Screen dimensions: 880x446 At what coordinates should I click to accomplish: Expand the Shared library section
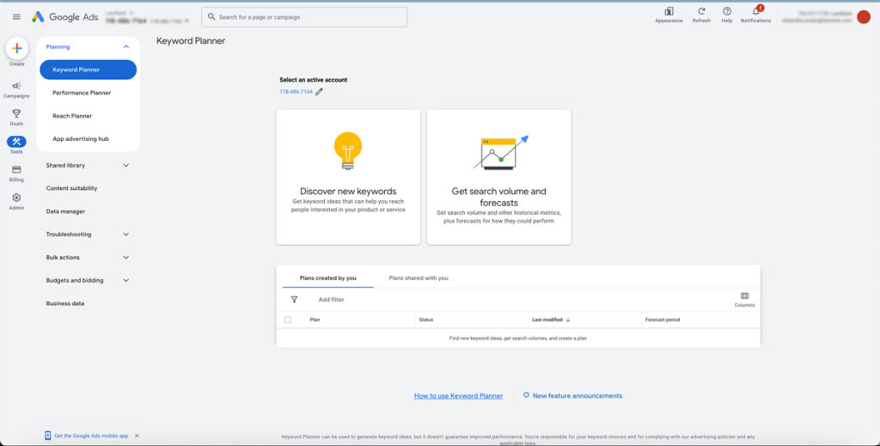click(126, 165)
